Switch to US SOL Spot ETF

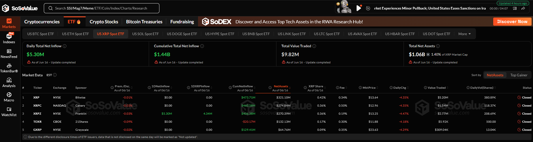coord(145,34)
